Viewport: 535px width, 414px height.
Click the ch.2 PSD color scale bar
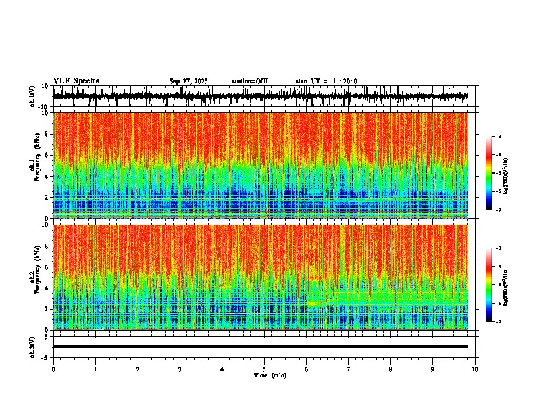click(x=488, y=285)
